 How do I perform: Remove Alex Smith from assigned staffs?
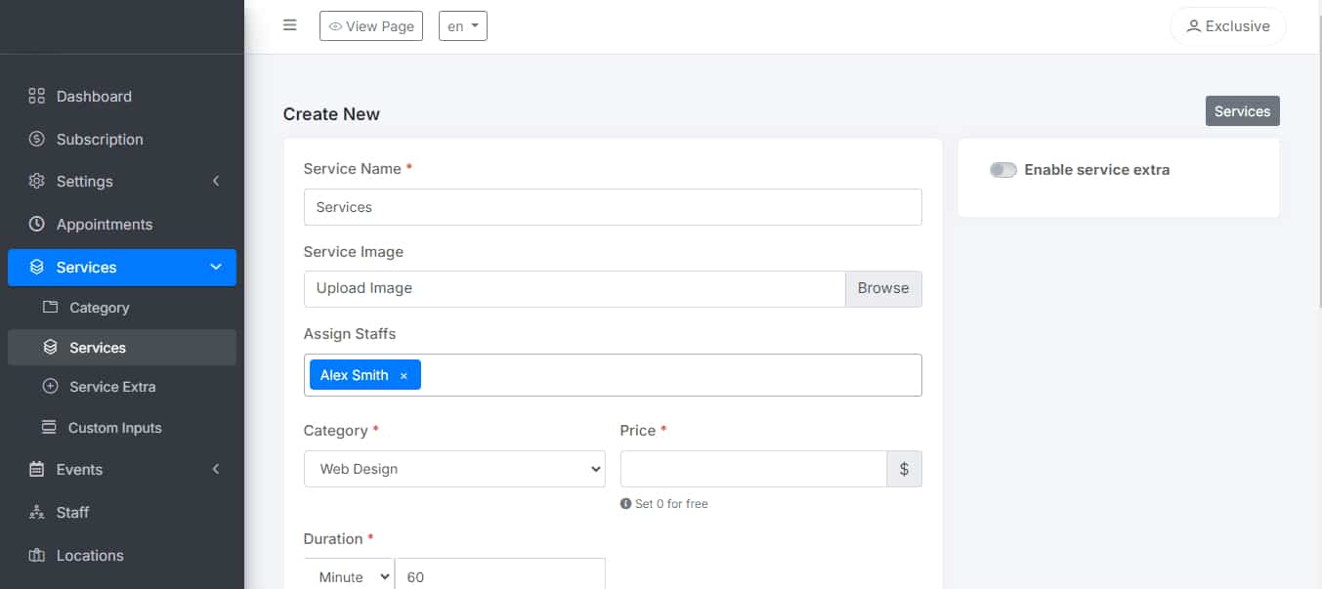(x=404, y=376)
